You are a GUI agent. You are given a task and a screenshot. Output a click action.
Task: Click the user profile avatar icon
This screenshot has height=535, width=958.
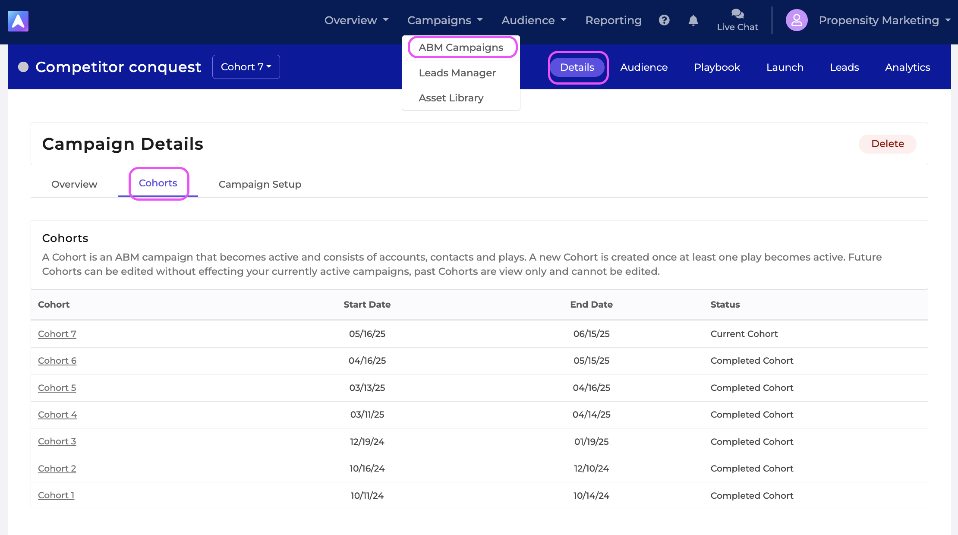(797, 20)
